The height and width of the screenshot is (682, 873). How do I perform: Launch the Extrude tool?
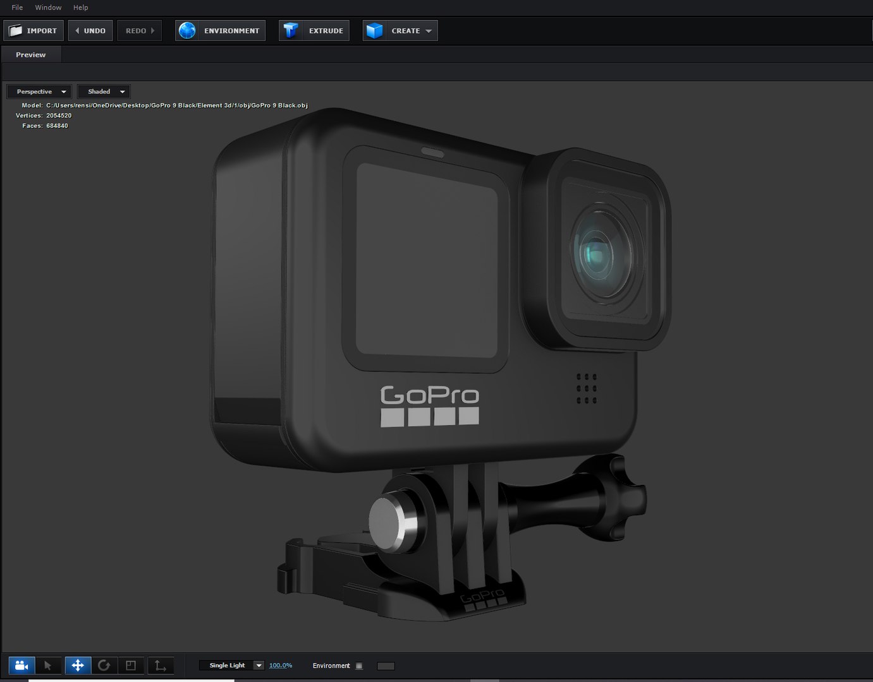314,30
